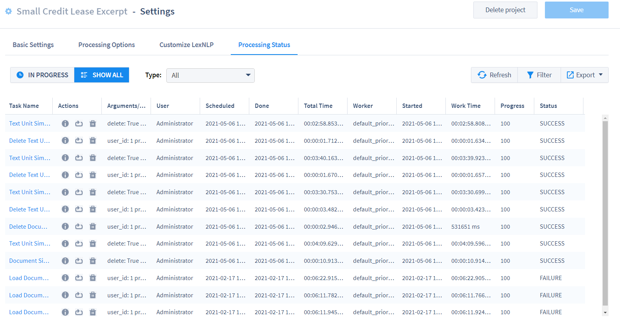Sort by the Total Time column header

click(x=318, y=106)
